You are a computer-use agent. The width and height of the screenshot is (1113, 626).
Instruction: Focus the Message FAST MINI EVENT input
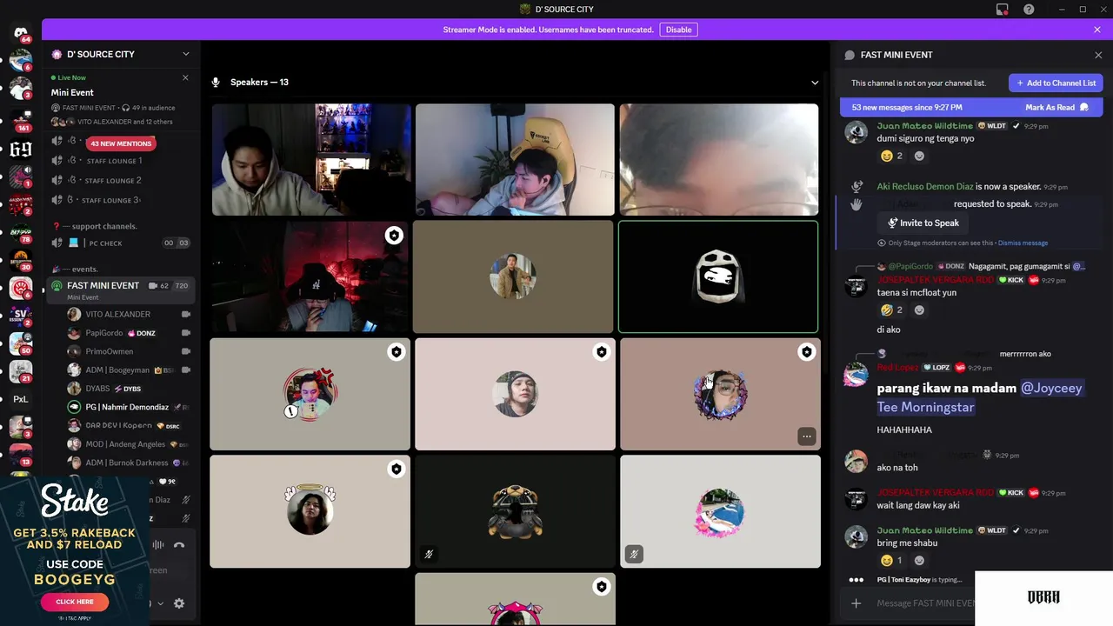click(925, 603)
